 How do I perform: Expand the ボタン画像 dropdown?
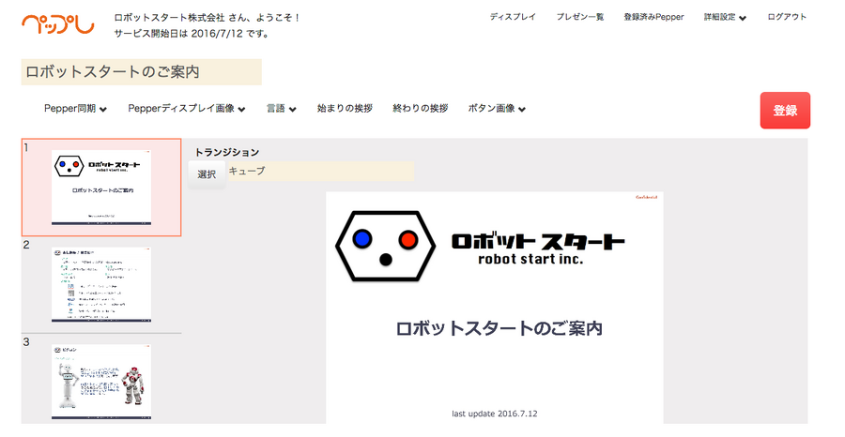point(497,109)
